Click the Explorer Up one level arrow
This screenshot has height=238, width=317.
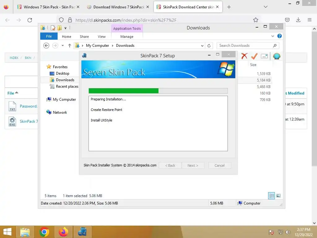click(x=70, y=46)
